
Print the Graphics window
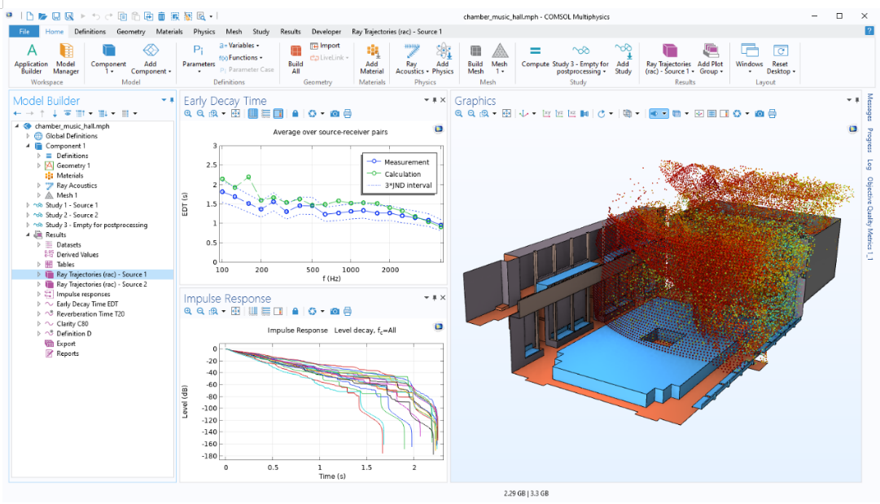point(773,113)
